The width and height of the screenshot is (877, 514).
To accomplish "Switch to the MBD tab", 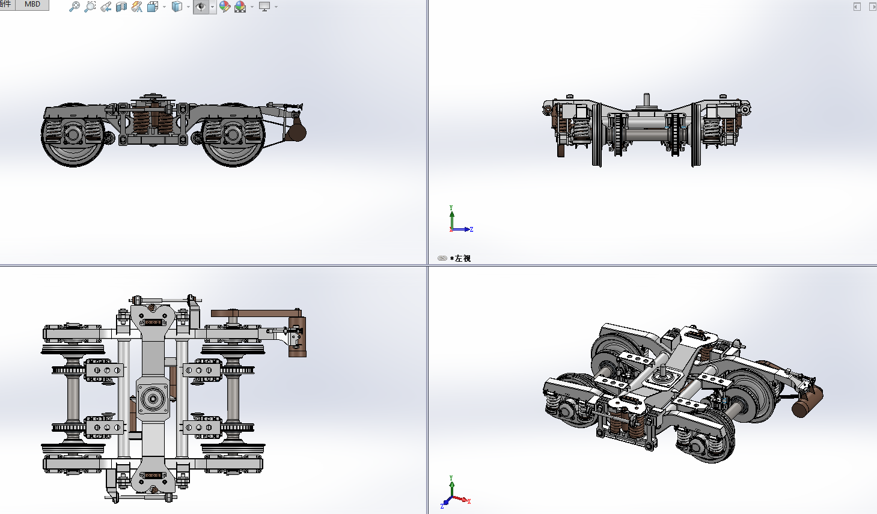I will point(32,4).
